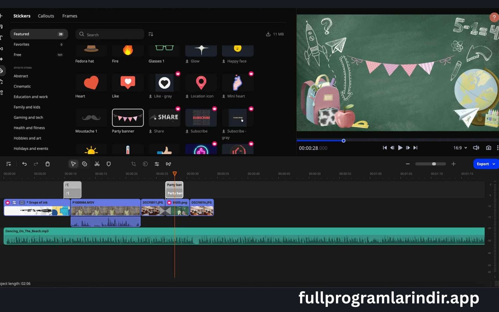Split the clip using the scissors tool
The width and height of the screenshot is (499, 312).
pyautogui.click(x=97, y=164)
